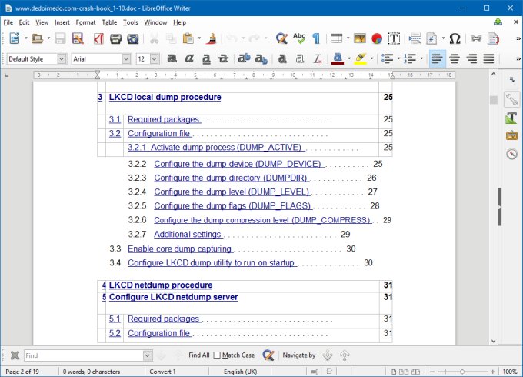
Task: Open the Navigator compass in sidebar
Action: [x=511, y=154]
